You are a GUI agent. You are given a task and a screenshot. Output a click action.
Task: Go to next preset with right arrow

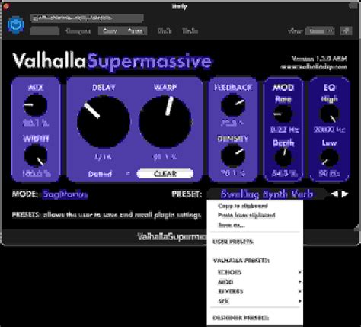(345, 194)
